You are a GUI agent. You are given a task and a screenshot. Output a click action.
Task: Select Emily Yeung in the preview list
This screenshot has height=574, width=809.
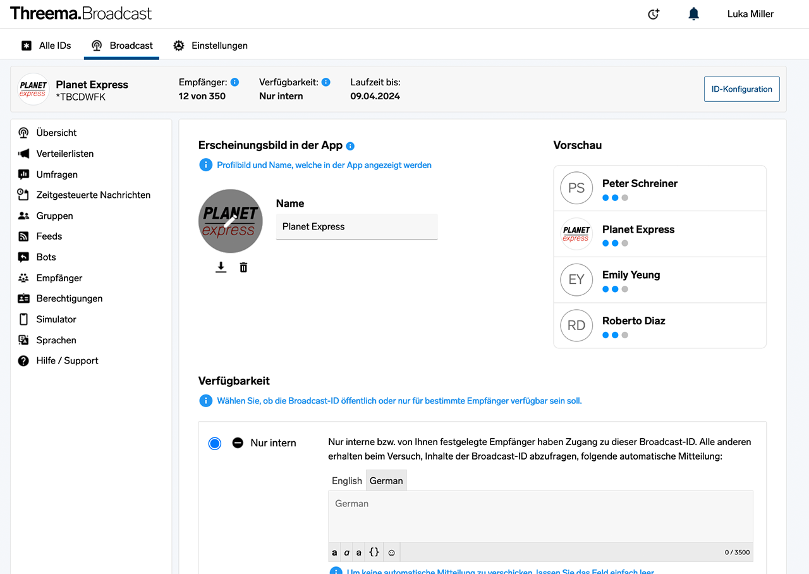pos(660,279)
